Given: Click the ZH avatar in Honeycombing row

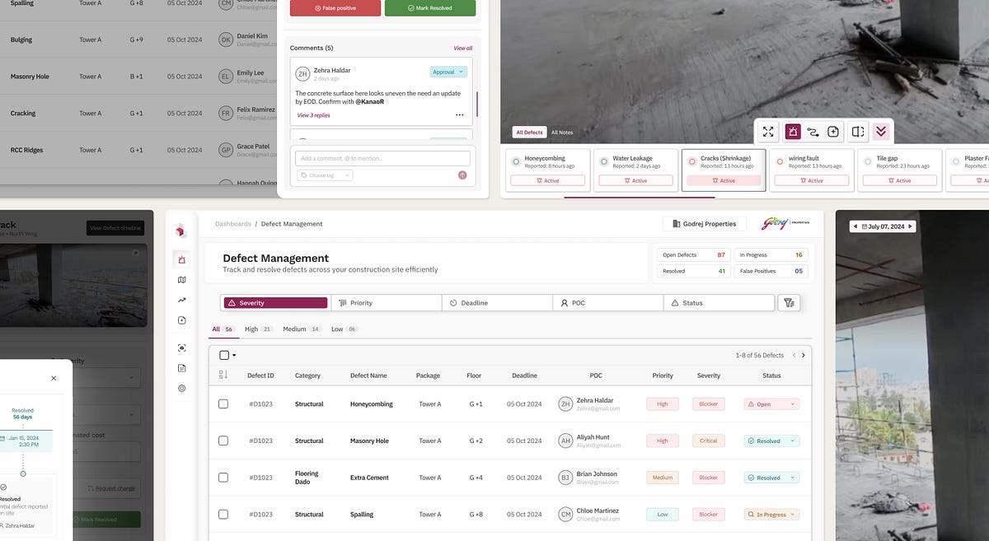Looking at the screenshot, I should [565, 403].
